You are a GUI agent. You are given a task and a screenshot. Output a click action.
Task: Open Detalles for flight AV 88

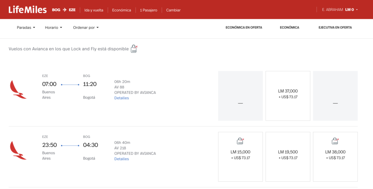coord(122,98)
